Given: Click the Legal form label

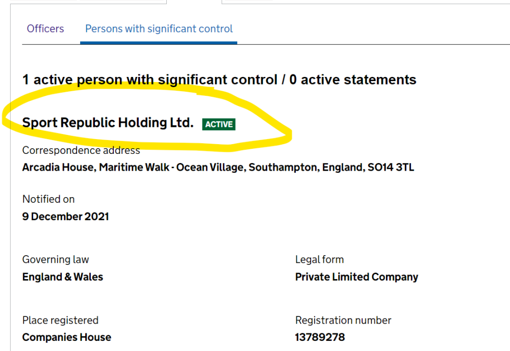Looking at the screenshot, I should 319,259.
